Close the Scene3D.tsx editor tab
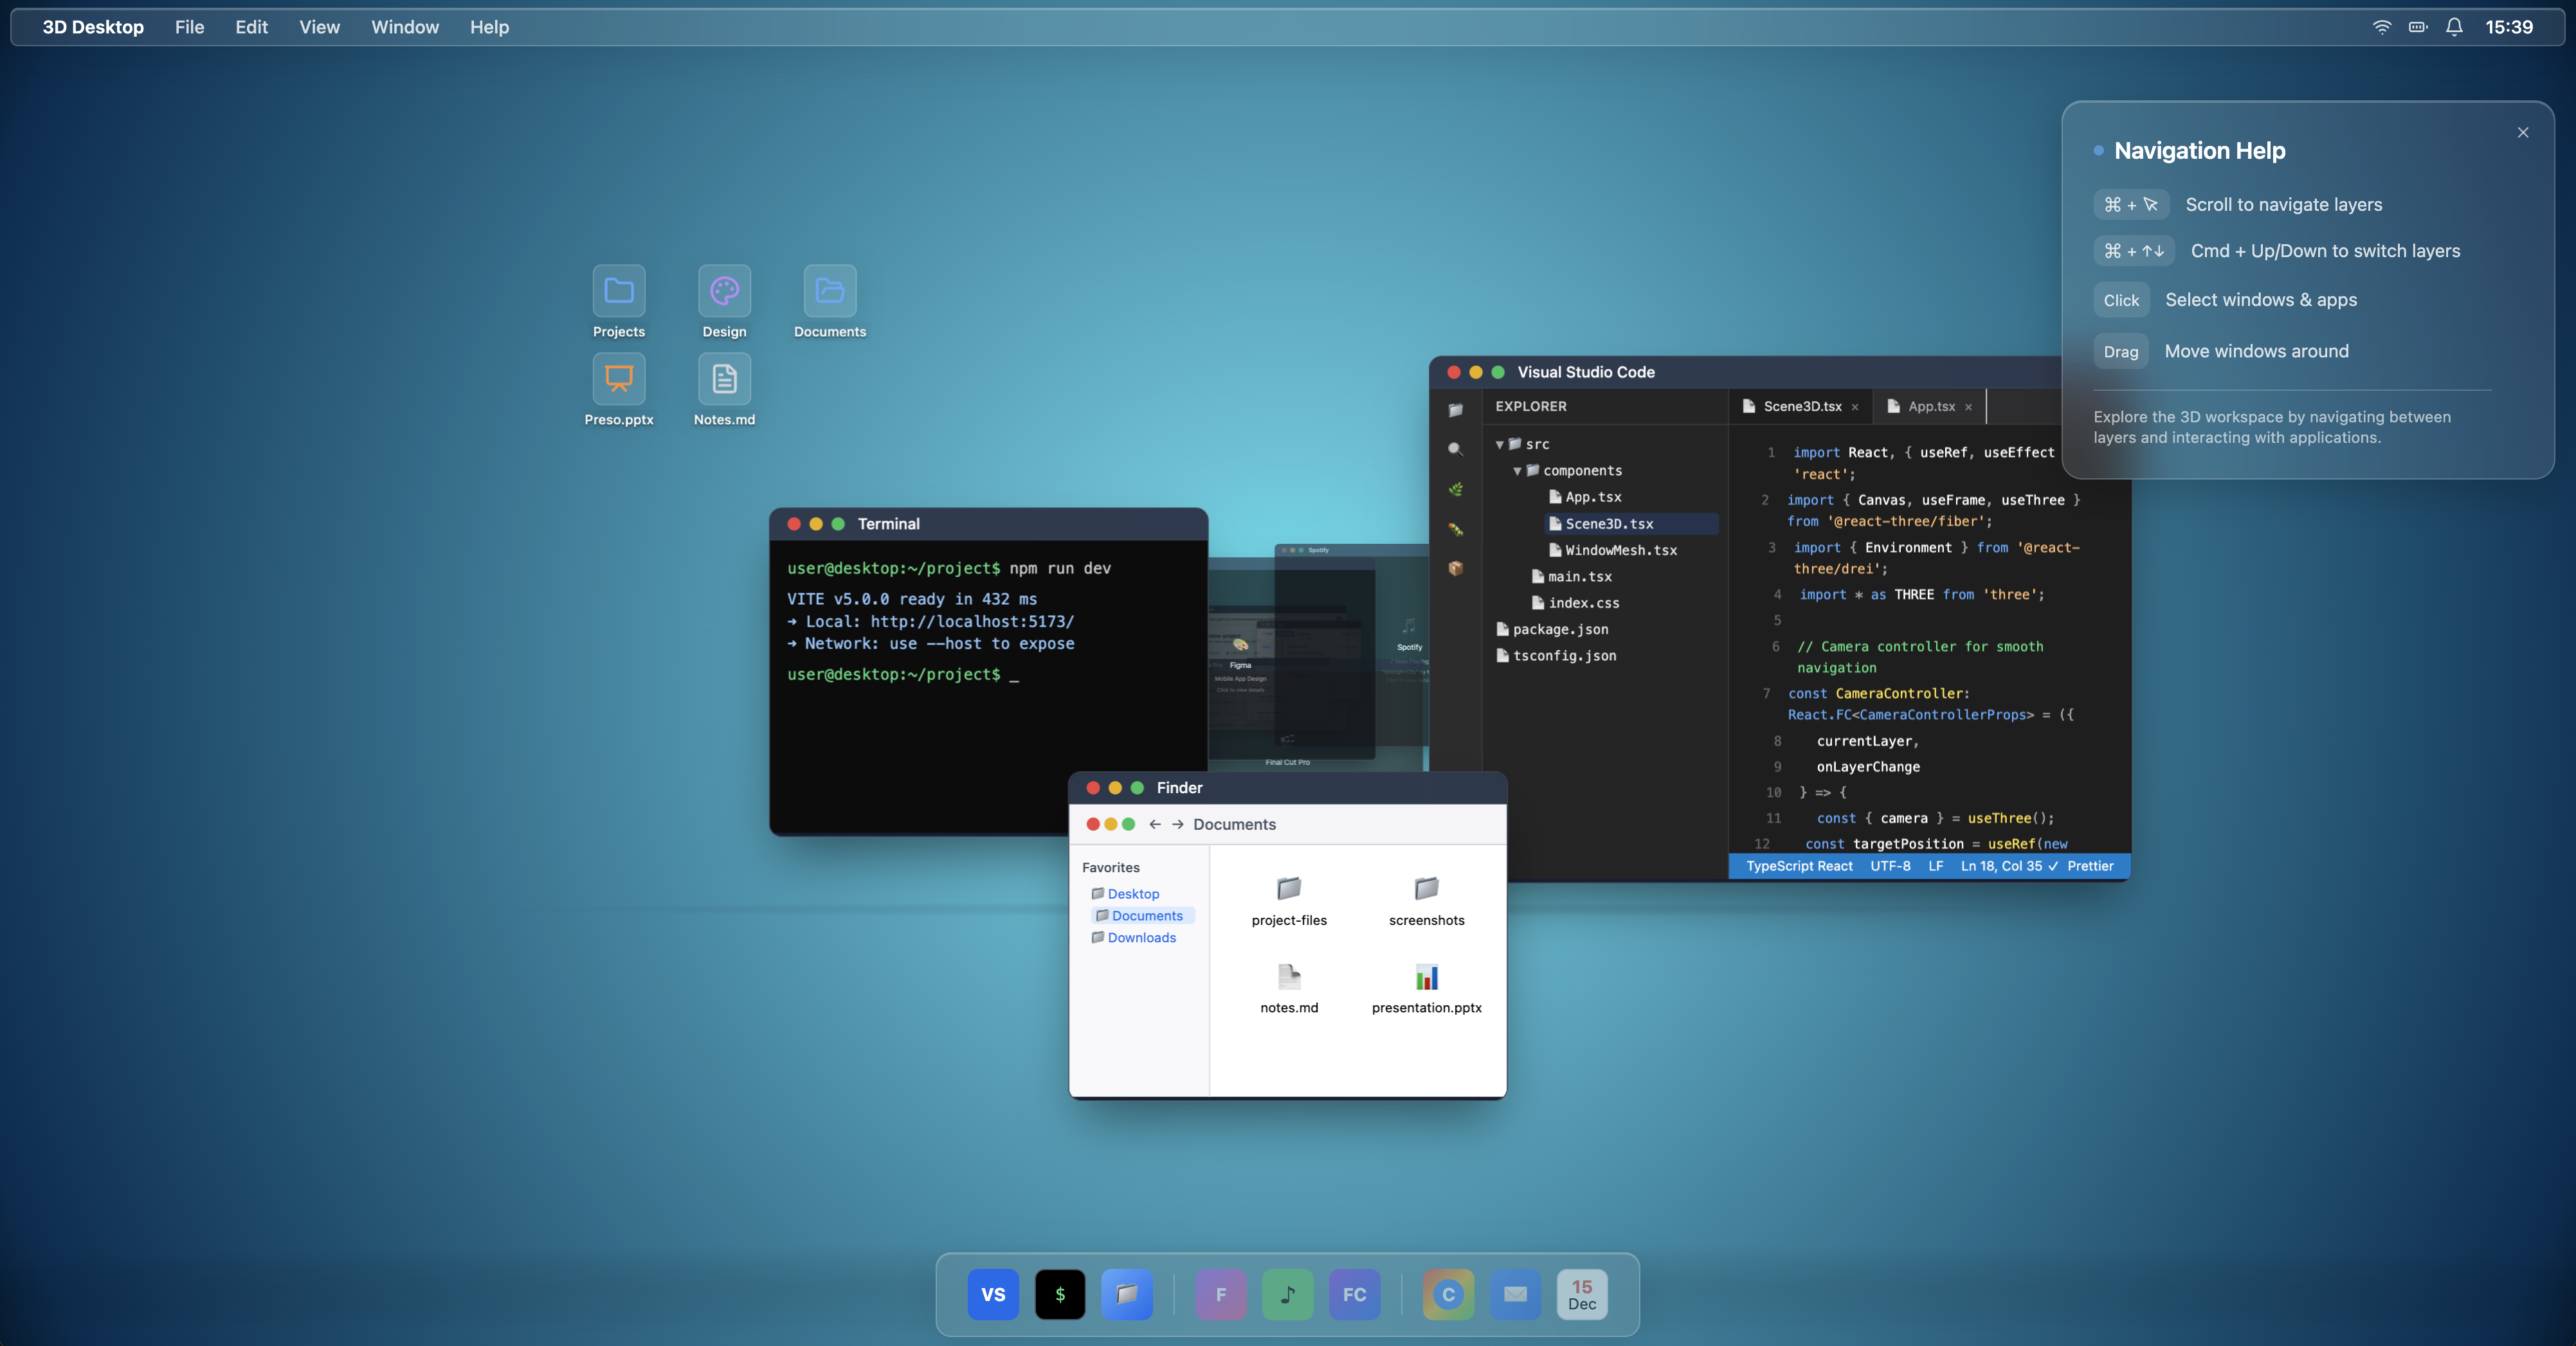Screen dimensions: 2576x1346 1855,407
